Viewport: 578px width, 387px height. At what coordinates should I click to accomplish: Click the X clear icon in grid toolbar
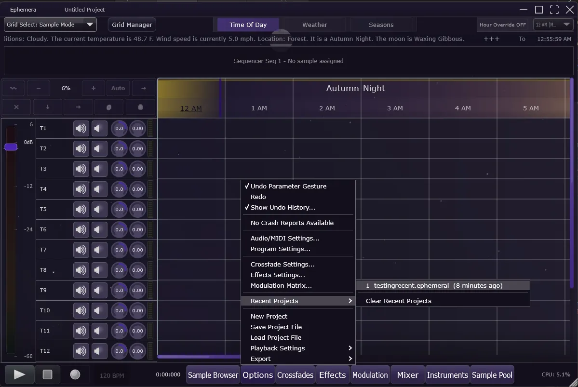click(x=16, y=107)
